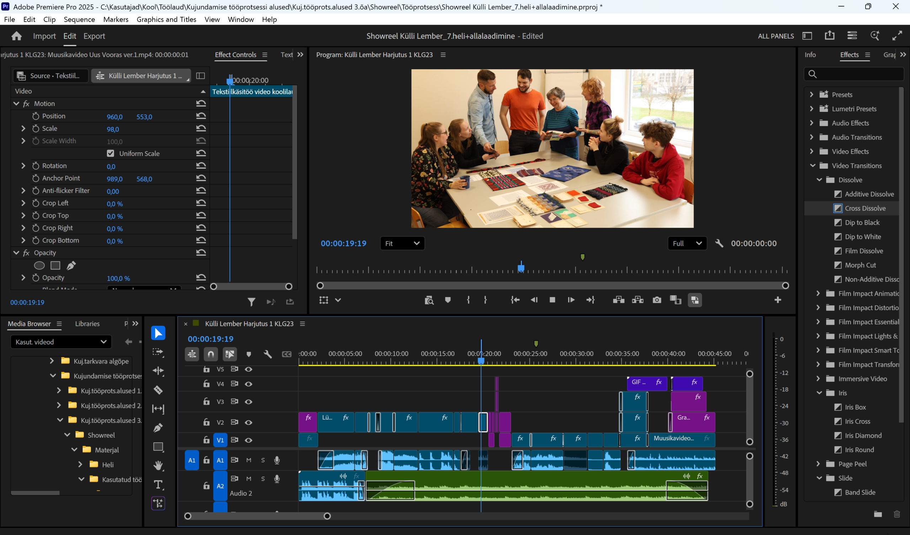
Task: Select the Cross Dissolve transition
Action: pos(864,208)
